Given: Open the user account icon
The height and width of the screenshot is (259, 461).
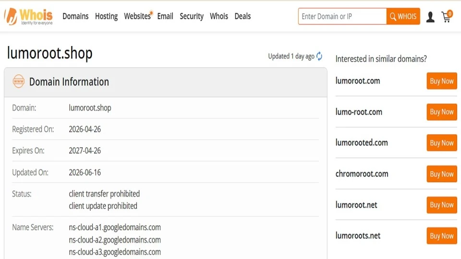Looking at the screenshot, I should pyautogui.click(x=430, y=17).
